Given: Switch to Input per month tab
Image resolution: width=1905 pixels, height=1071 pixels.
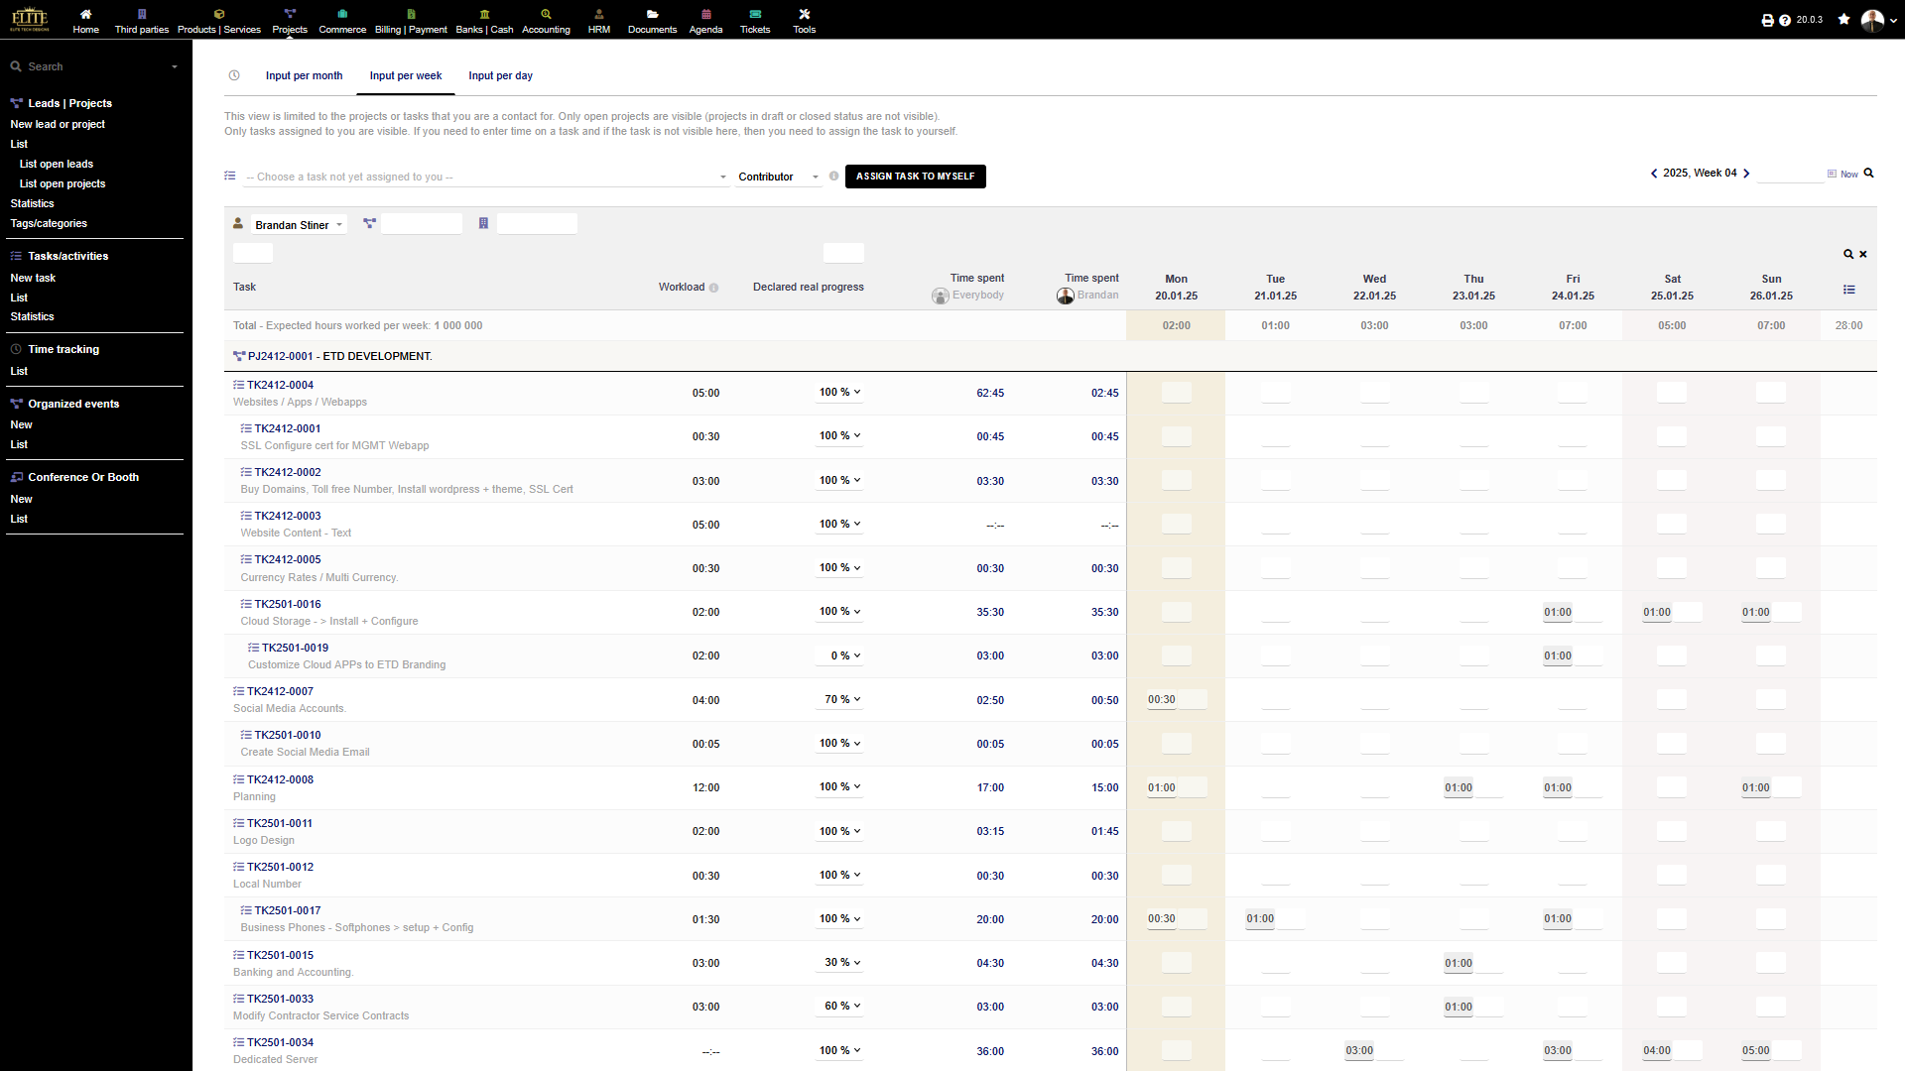Looking at the screenshot, I should [304, 75].
